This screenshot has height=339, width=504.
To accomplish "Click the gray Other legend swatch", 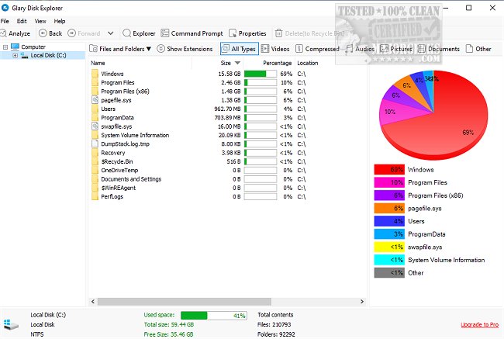I will pyautogui.click(x=389, y=273).
